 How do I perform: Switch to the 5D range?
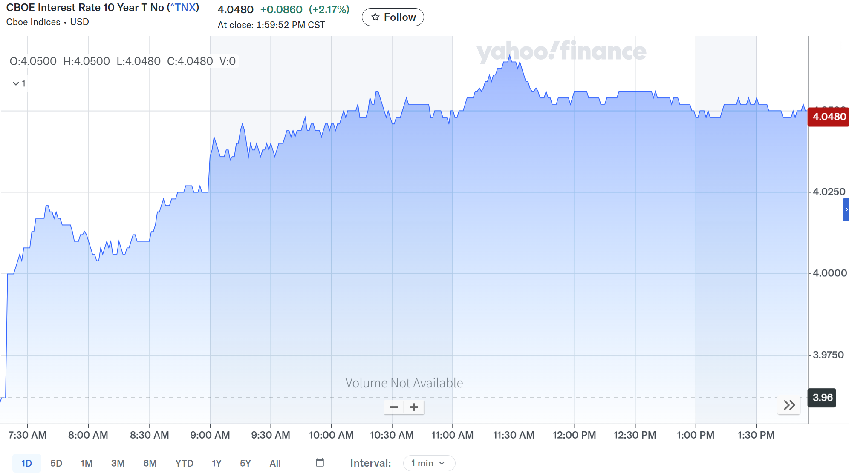56,463
